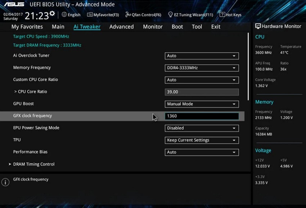Open Qfan Control with the fan icon

click(x=128, y=14)
